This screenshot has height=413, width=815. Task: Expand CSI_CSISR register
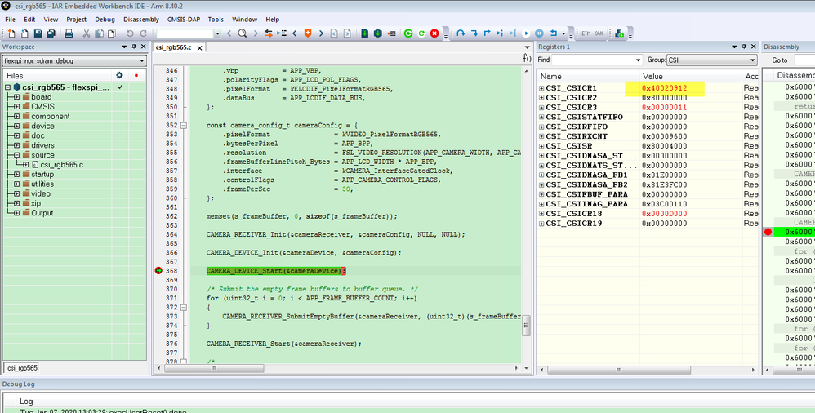[x=541, y=146]
